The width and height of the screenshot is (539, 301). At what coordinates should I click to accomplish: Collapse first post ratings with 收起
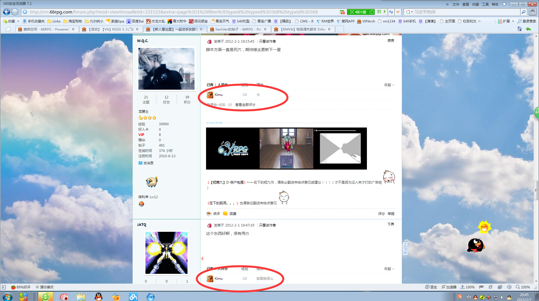coord(389,85)
